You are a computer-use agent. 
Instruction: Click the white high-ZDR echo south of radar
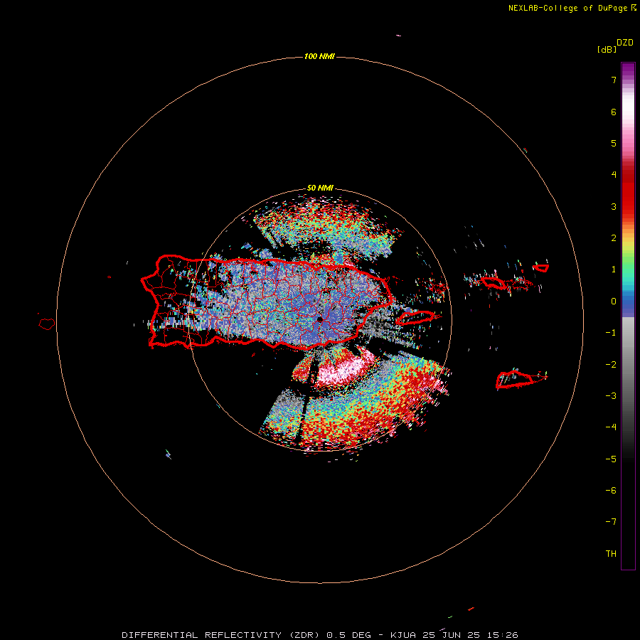345,369
